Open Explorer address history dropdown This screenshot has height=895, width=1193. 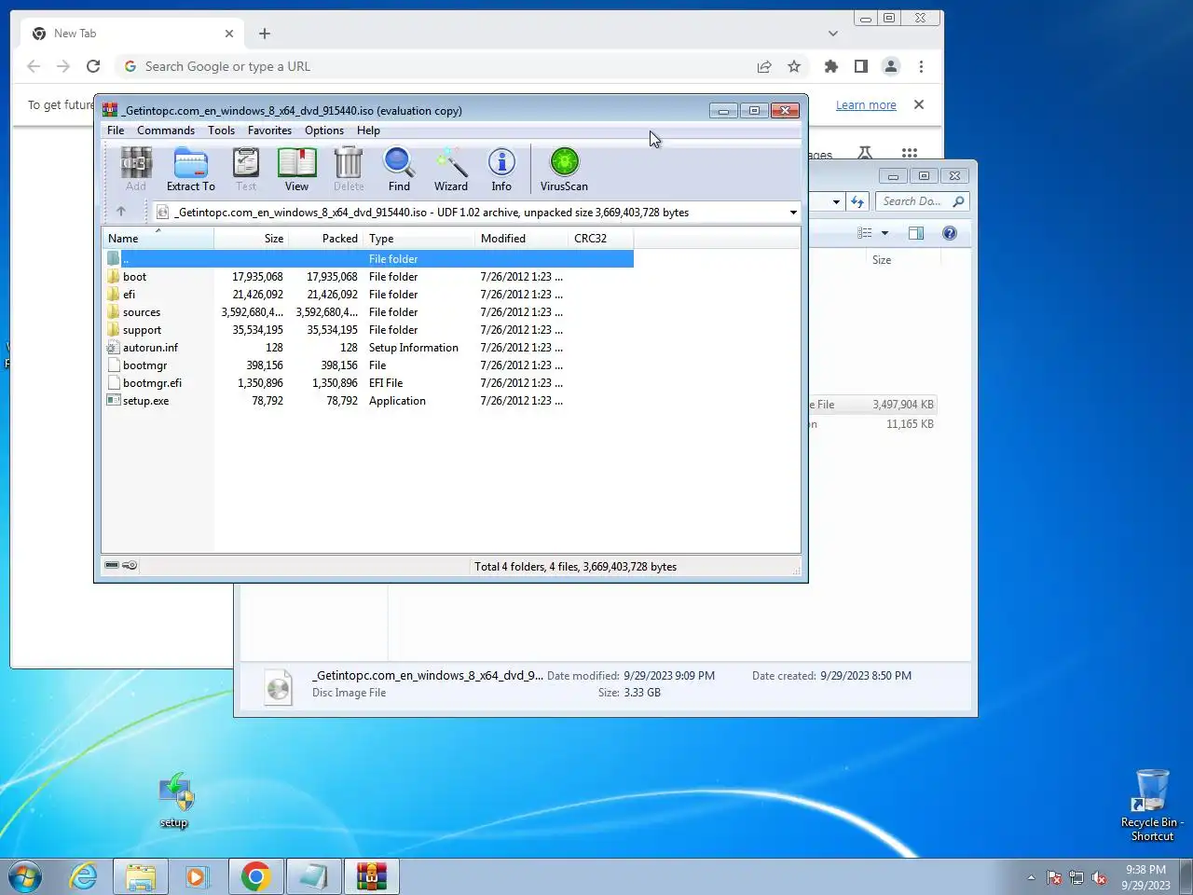(836, 201)
